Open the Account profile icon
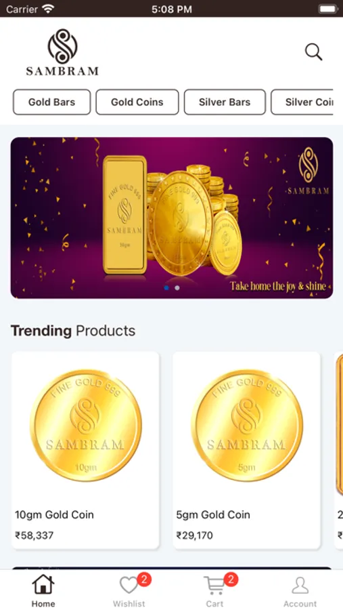Image resolution: width=343 pixels, height=610 pixels. click(300, 585)
